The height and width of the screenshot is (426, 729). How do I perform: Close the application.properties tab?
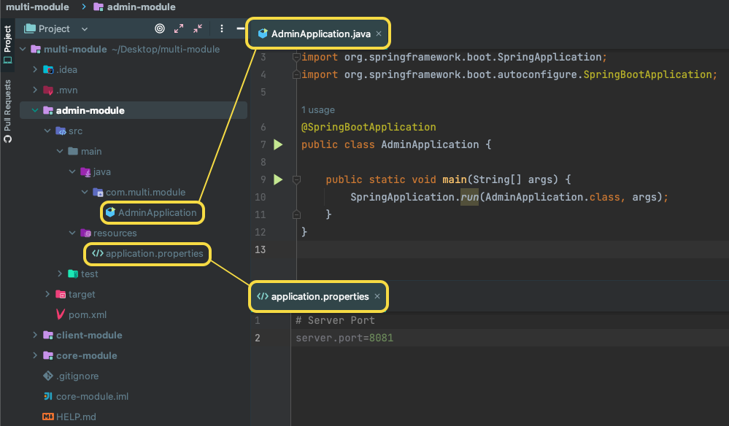(377, 296)
